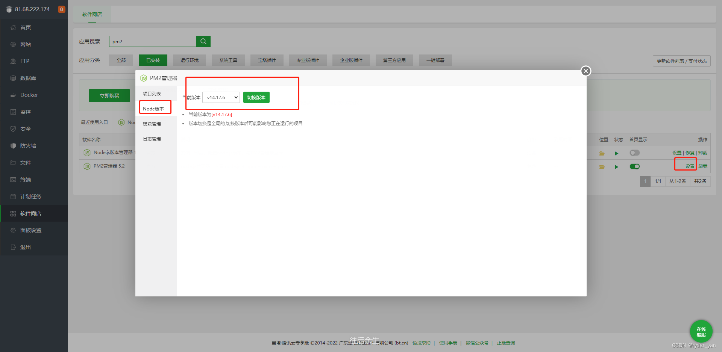Click 修复 link in Node.js版本管理器 row
Screen dimensions: 722x352
(x=690, y=153)
